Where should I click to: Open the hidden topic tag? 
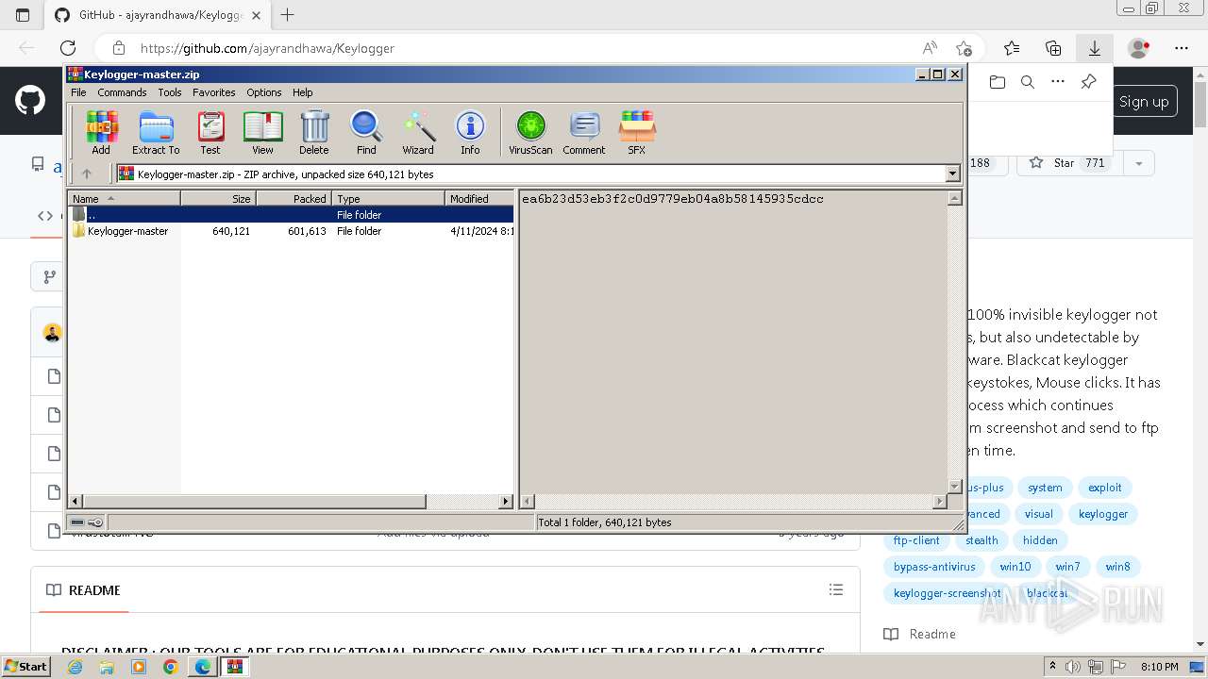pyautogui.click(x=1040, y=540)
